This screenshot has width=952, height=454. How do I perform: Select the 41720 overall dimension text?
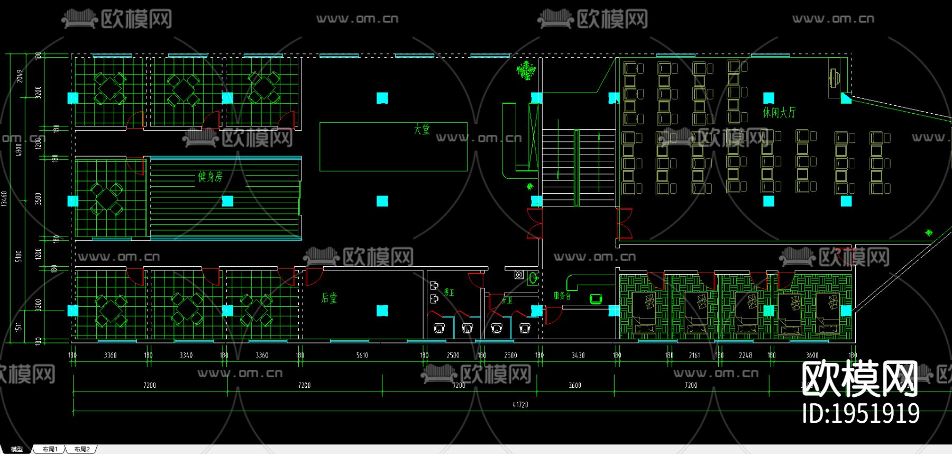pyautogui.click(x=520, y=405)
